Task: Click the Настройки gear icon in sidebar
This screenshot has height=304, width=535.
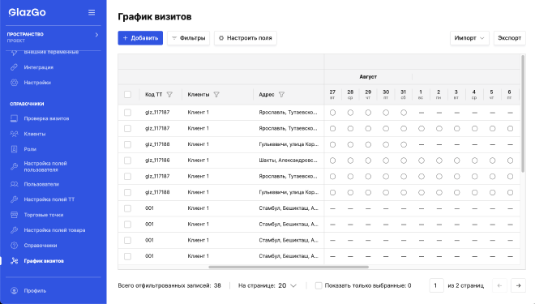Action: tap(14, 83)
